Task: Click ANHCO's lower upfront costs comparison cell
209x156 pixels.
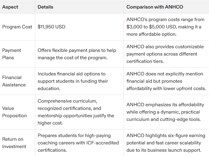Action: (165, 81)
